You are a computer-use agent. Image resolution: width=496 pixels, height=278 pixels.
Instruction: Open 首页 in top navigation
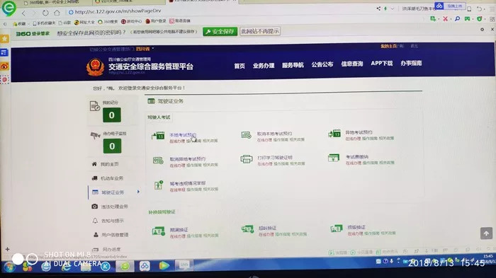click(239, 66)
